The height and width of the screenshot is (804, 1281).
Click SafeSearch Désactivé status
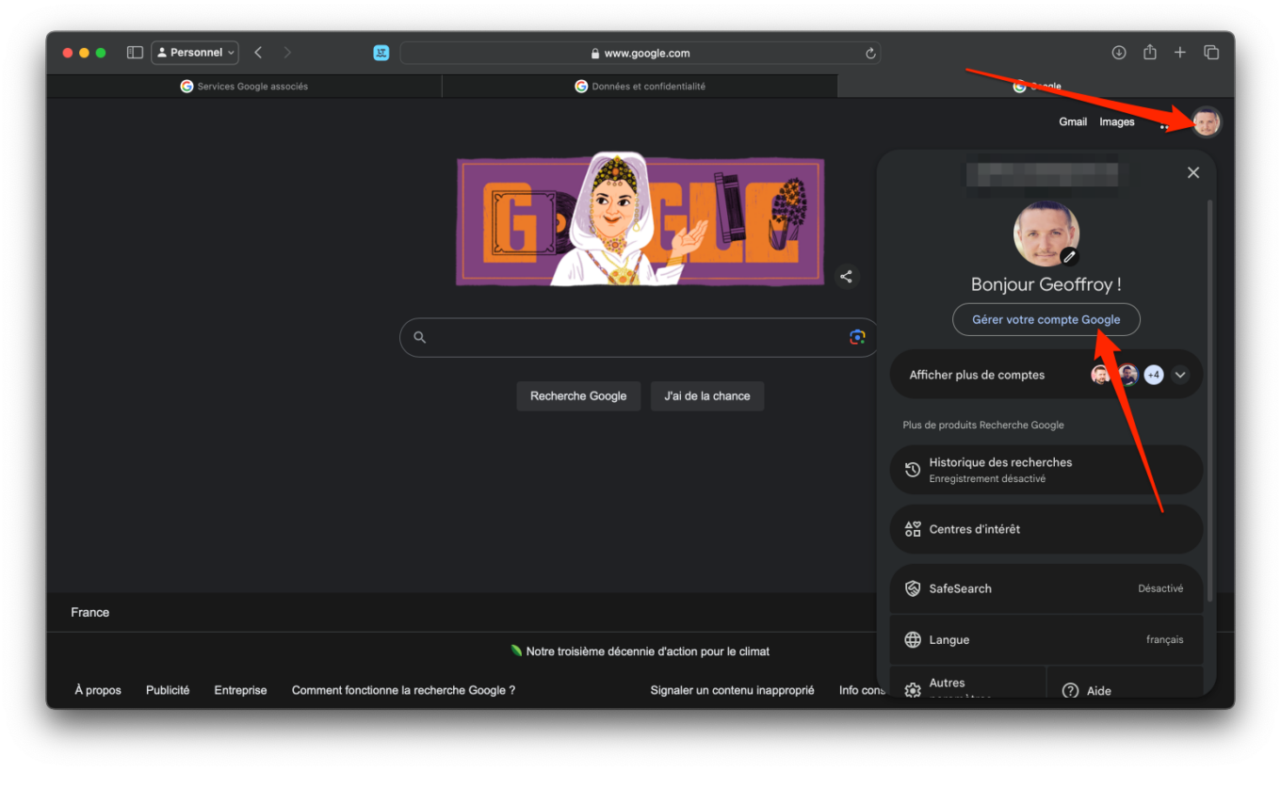[x=1160, y=588]
